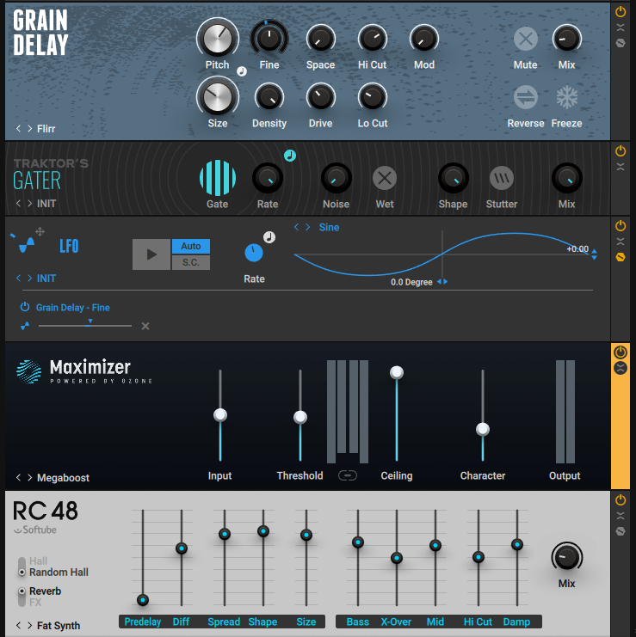This screenshot has width=636, height=637.
Task: Toggle the Gater Stutter button
Action: click(x=502, y=178)
